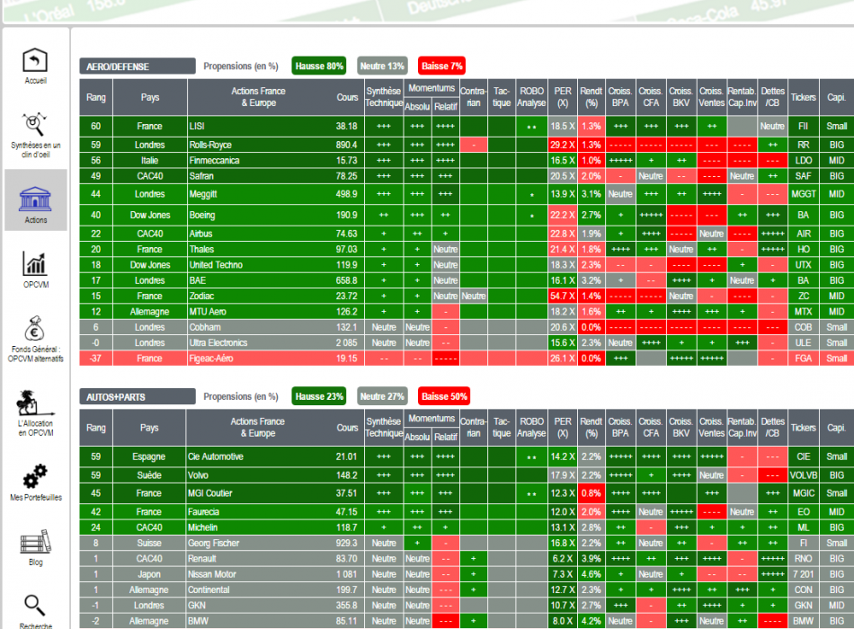The height and width of the screenshot is (629, 854).
Task: Select the MTU Aero stock name
Action: click(208, 312)
